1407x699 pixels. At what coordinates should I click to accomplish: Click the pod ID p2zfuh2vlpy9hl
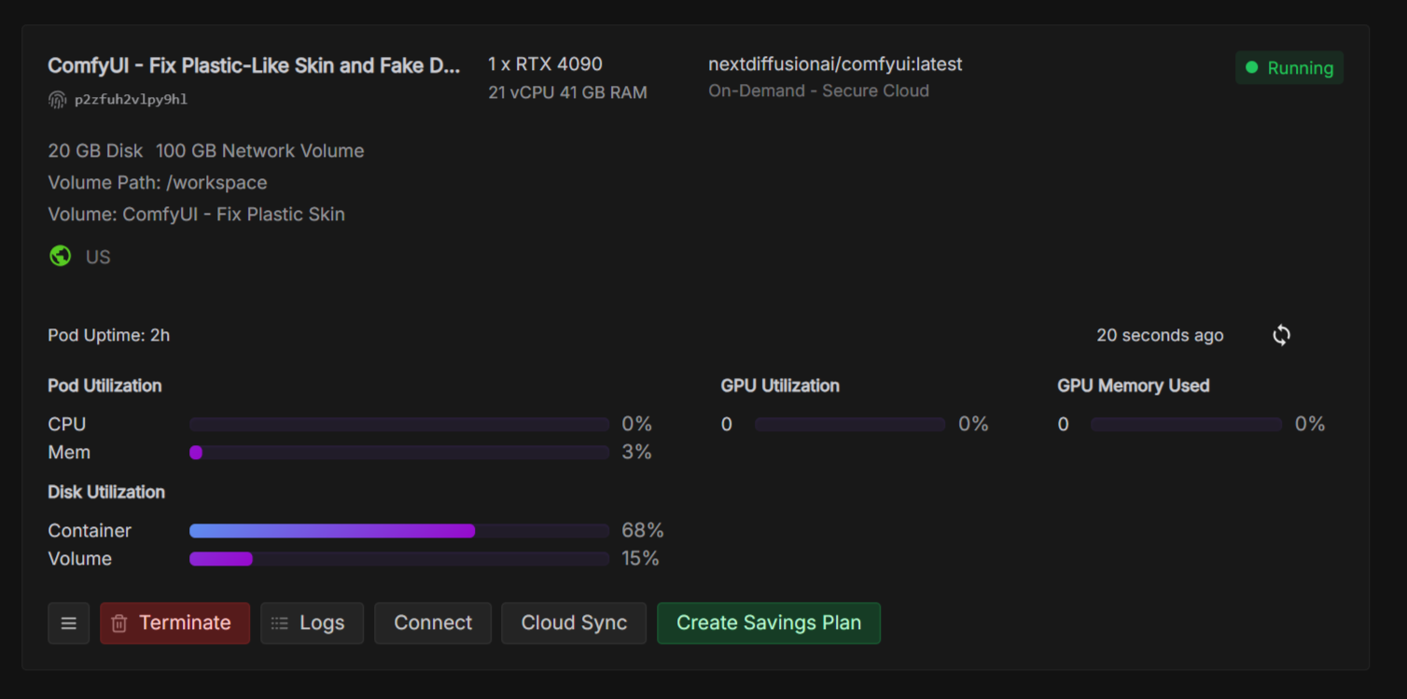click(131, 100)
